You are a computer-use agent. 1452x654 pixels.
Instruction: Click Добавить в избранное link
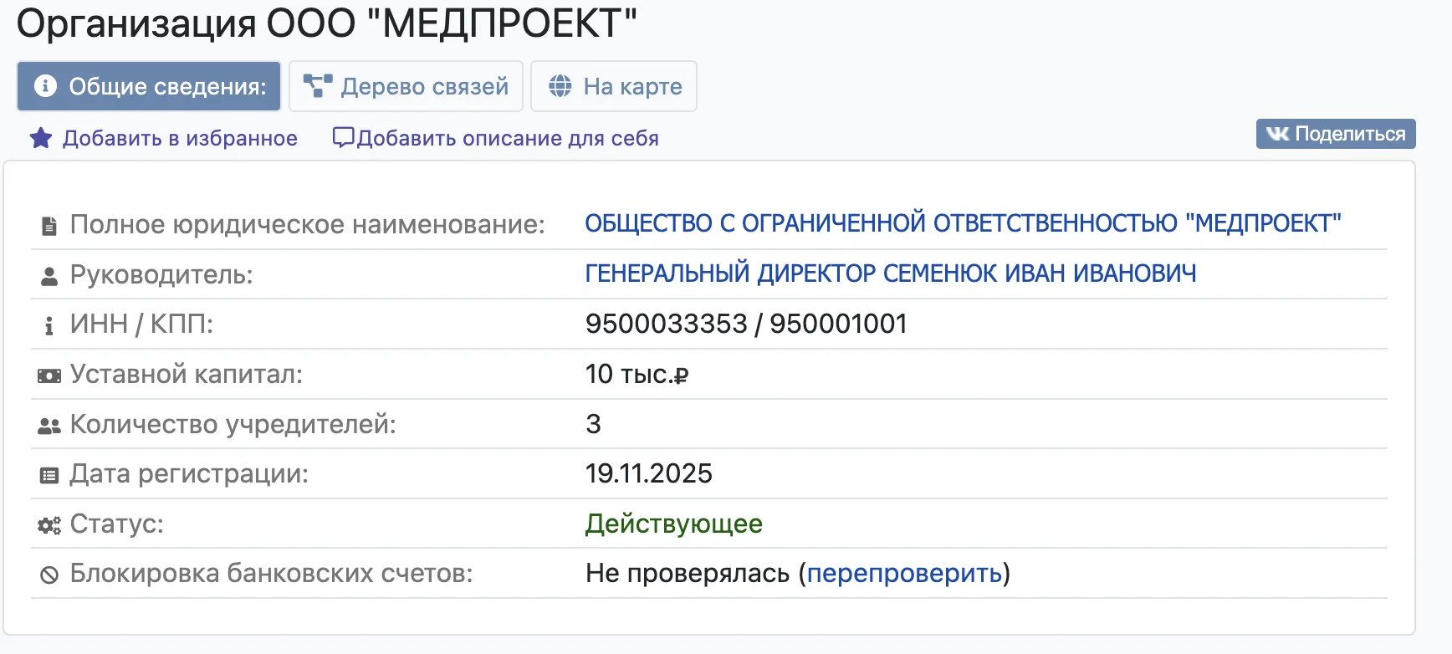click(x=180, y=138)
